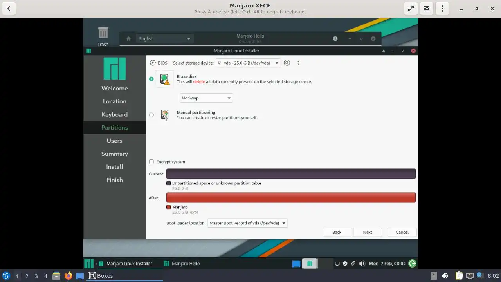The width and height of the screenshot is (501, 282).
Task: Click the red After Manjaro partition bar
Action: click(291, 197)
